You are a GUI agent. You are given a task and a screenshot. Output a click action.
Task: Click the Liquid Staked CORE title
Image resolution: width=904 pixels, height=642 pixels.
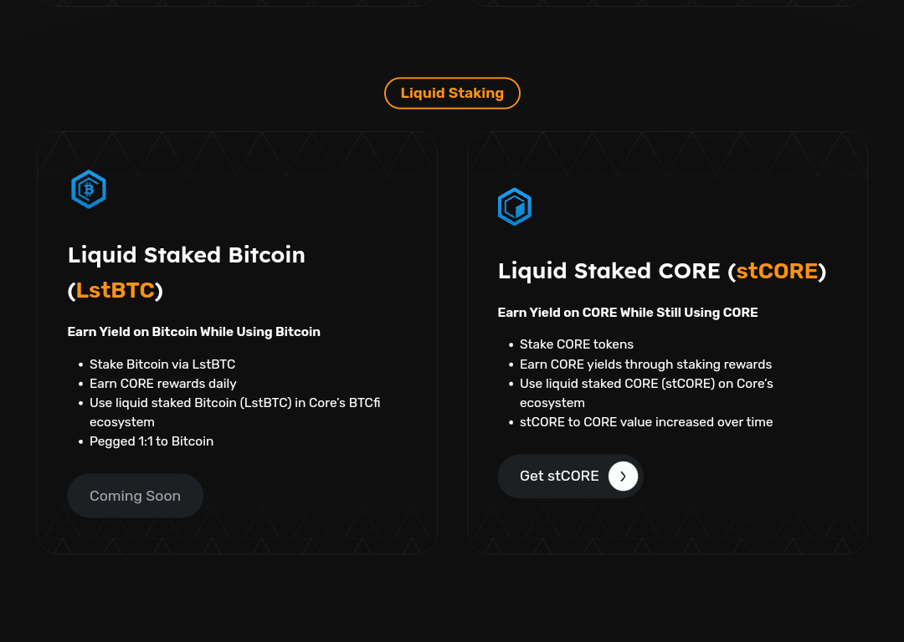(x=609, y=271)
